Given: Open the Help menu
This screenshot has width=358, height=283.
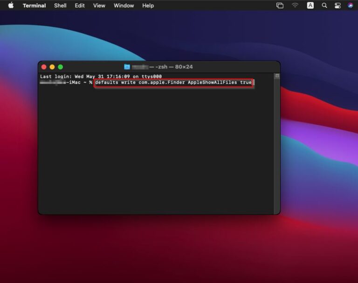Looking at the screenshot, I should 148,6.
